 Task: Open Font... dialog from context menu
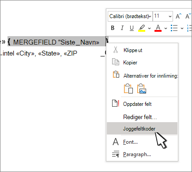(142, 142)
